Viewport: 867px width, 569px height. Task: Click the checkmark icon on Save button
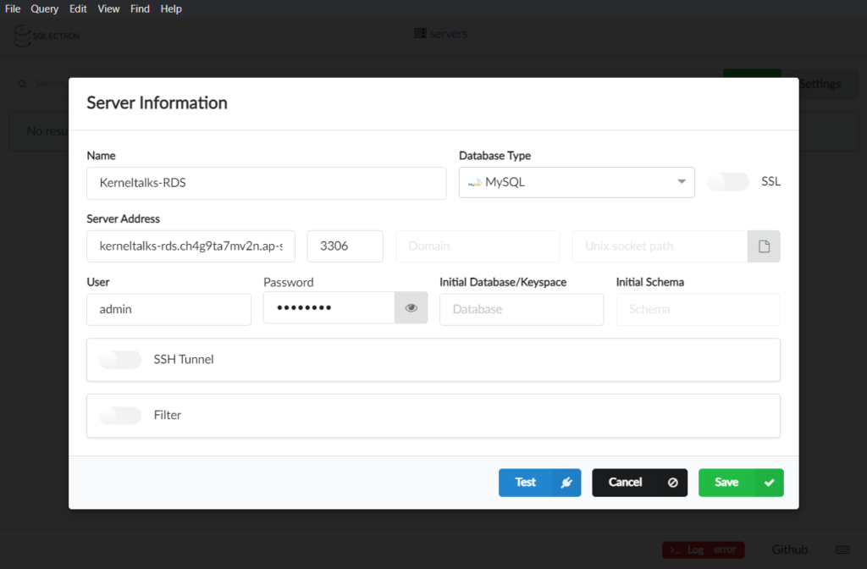[769, 483]
